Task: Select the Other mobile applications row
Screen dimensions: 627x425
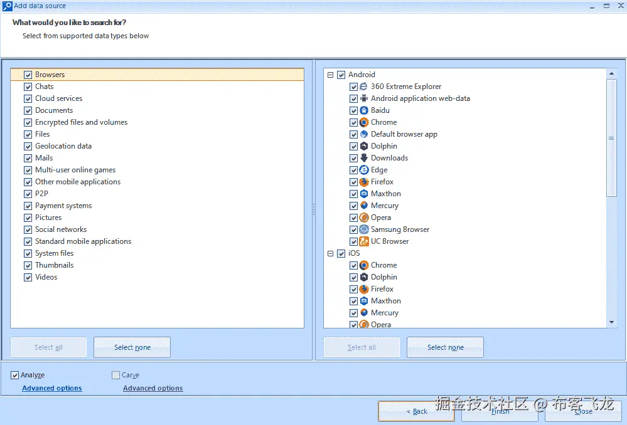Action: point(157,182)
